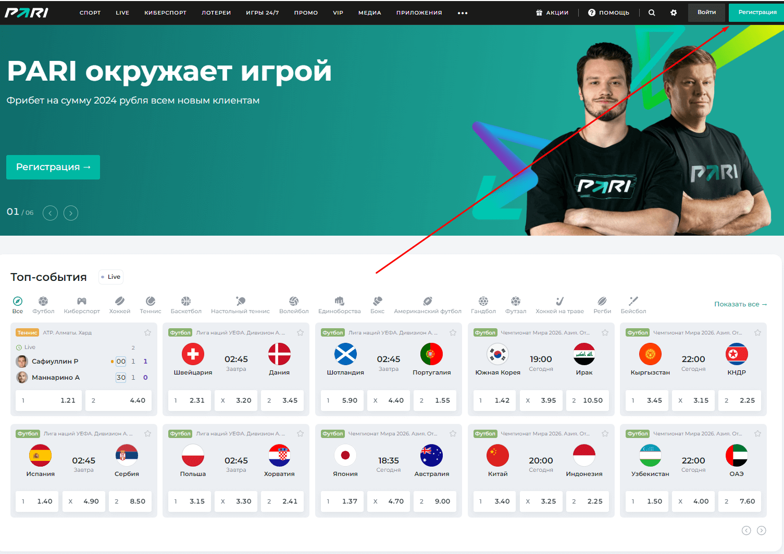Open the VIP menu item
Screen dimensions: 784x554
point(338,12)
